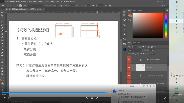Hide the 图层 18 layer
This screenshot has width=184, height=103.
click(129, 68)
